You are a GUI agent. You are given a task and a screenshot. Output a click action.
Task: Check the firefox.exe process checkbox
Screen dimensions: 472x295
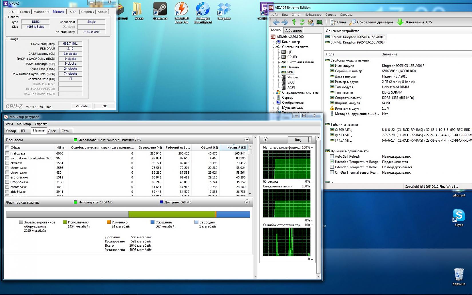click(x=7, y=153)
